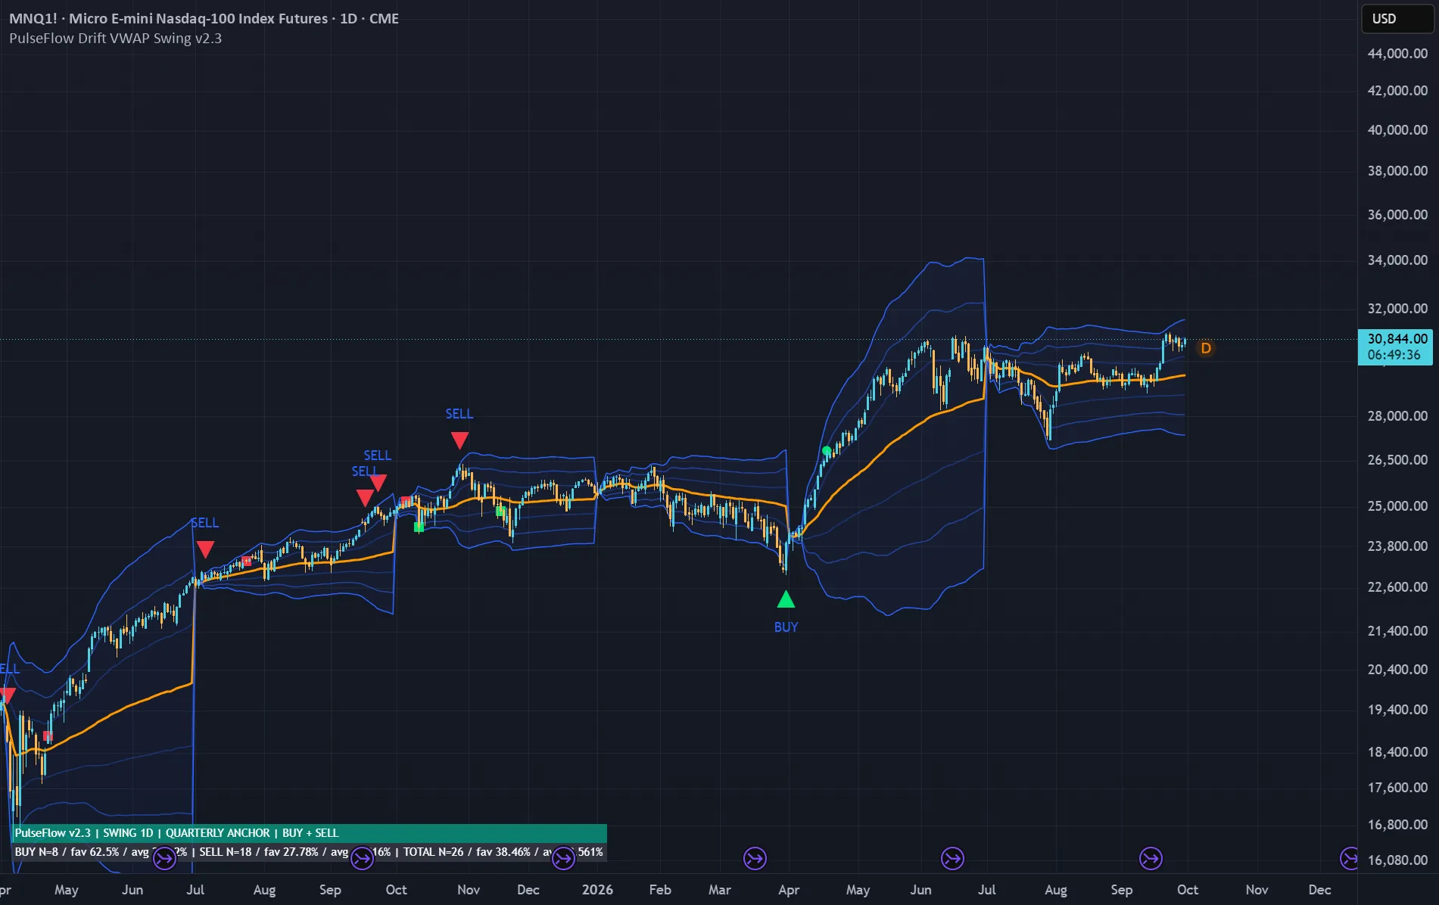Open the purple rollover icon just before Apr

pos(755,858)
